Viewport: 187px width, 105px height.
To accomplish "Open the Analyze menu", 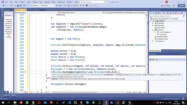I will tap(47, 2).
